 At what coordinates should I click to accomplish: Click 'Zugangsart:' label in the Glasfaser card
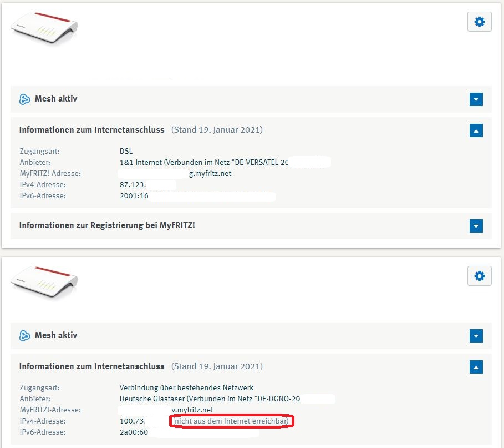(x=39, y=388)
